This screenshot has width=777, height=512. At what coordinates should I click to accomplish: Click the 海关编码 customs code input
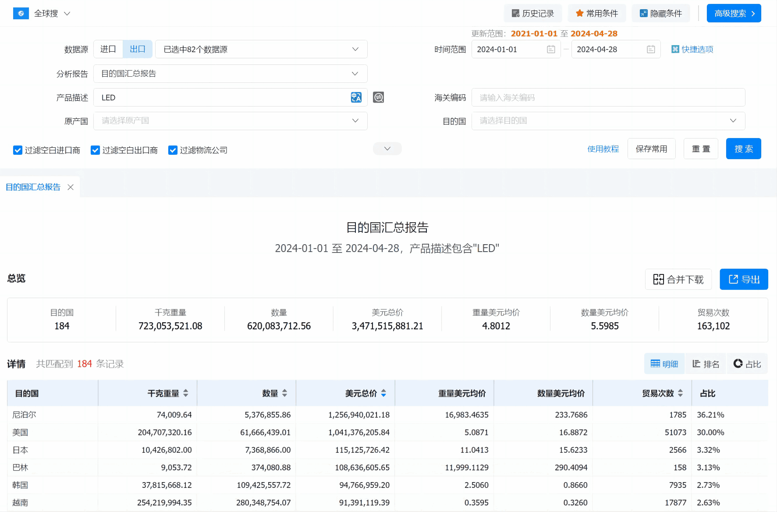tap(608, 97)
